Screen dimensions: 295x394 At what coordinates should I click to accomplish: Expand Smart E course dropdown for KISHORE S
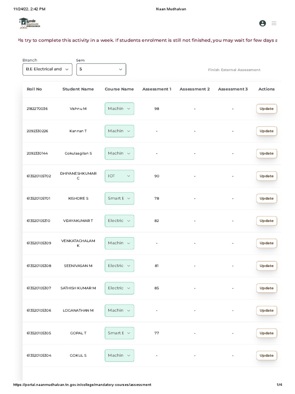[119, 198]
